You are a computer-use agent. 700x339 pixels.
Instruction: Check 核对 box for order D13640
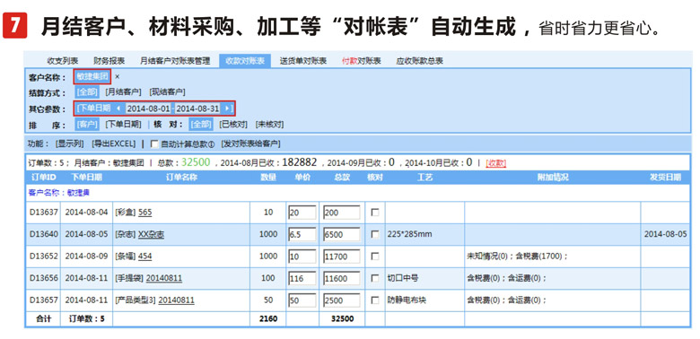(375, 234)
